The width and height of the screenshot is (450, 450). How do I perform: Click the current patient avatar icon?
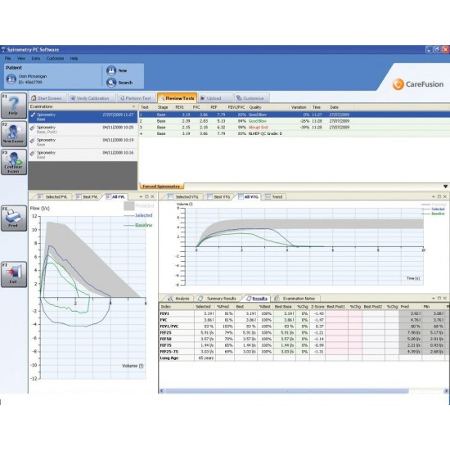tap(11, 79)
